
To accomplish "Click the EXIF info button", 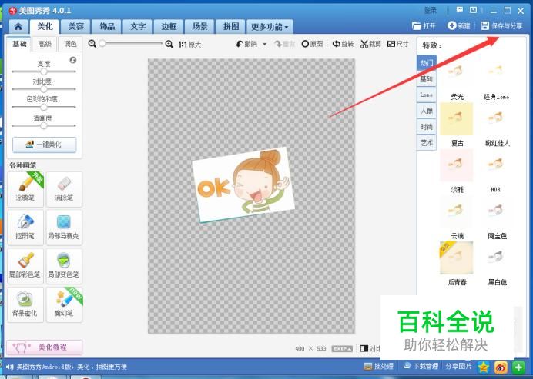I will point(342,349).
